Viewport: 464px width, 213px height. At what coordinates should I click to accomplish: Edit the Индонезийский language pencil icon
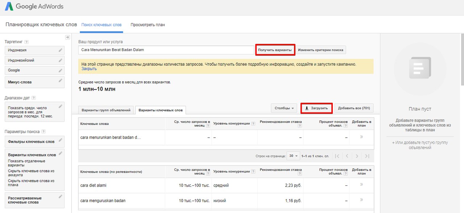click(x=61, y=60)
